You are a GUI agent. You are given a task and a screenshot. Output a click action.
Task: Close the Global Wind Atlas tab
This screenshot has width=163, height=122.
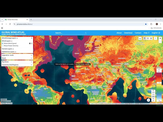27,20
